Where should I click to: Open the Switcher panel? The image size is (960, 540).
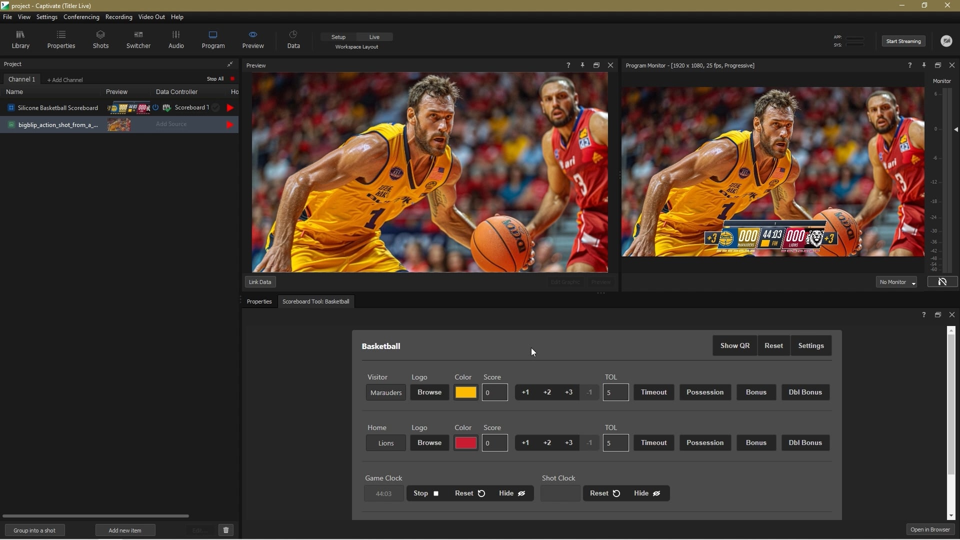pos(138,39)
